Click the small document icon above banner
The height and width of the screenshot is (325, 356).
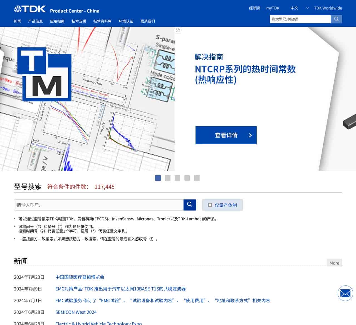click(178, 30)
